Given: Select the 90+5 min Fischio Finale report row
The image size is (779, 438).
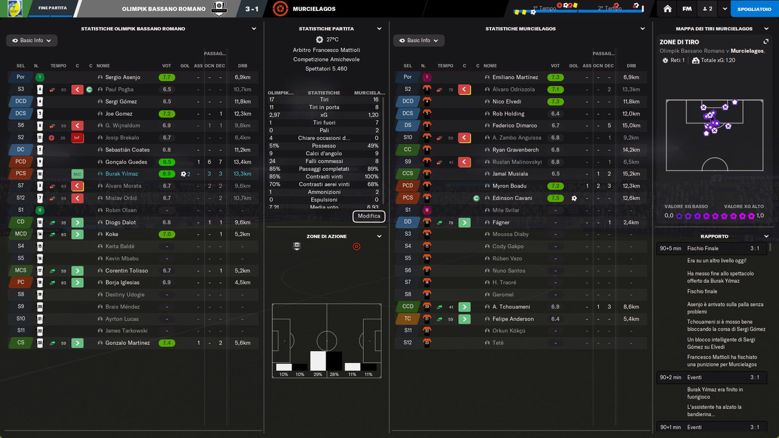Looking at the screenshot, I should pos(711,248).
